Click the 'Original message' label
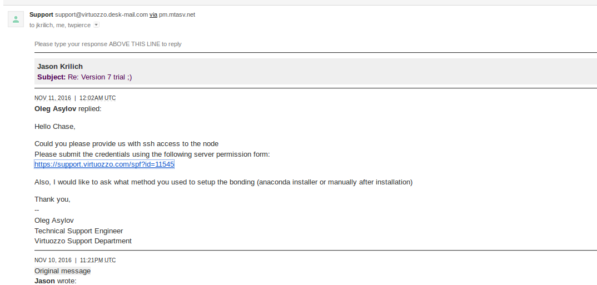This screenshot has height=285, width=597. 62,271
